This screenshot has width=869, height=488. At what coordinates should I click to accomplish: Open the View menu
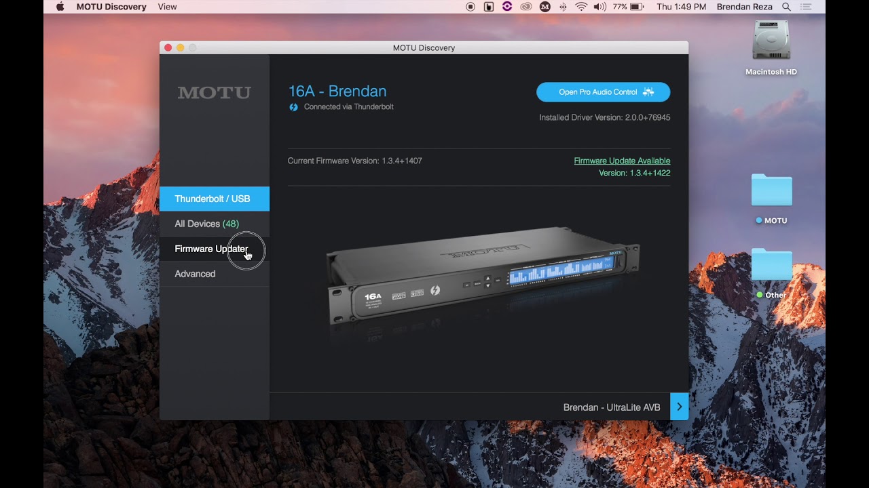tap(167, 7)
